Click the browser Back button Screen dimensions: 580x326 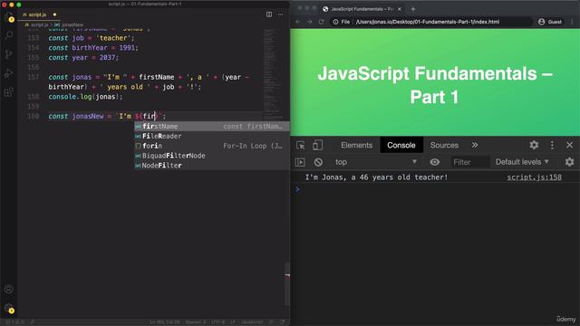tap(298, 22)
